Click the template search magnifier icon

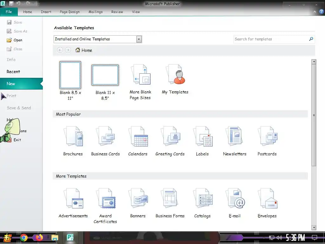pyautogui.click(x=311, y=39)
